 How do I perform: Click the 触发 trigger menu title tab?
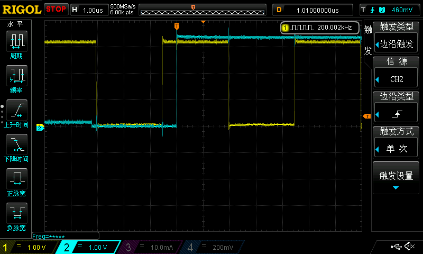coord(368,40)
